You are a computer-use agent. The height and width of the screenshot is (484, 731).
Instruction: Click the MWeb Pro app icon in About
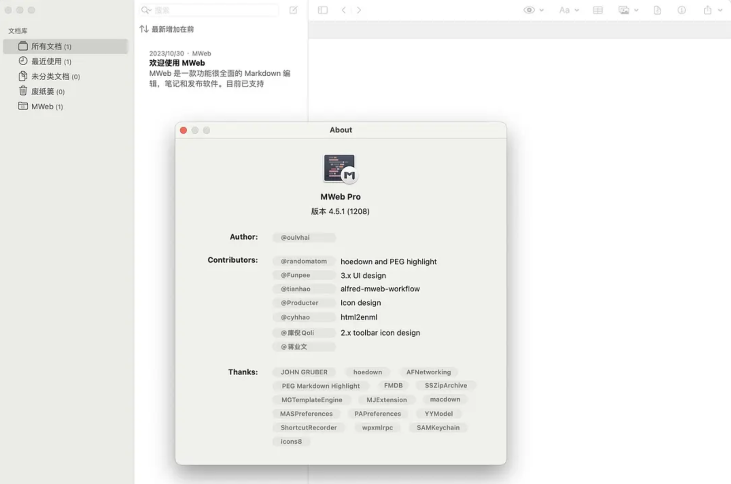click(340, 169)
